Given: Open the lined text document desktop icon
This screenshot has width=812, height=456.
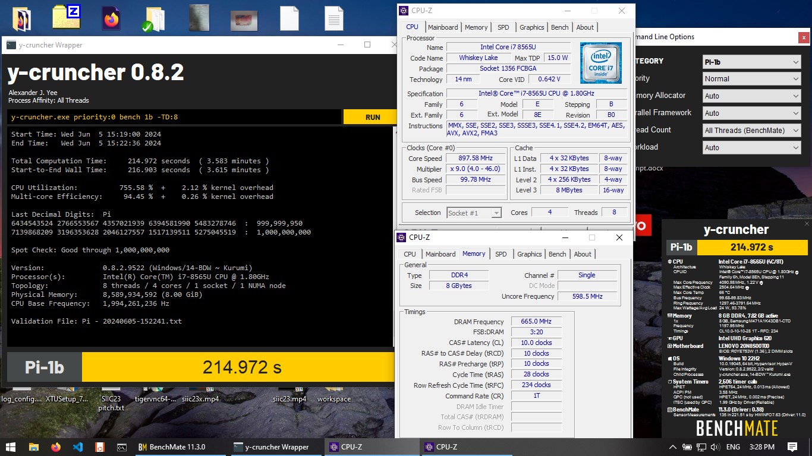Looking at the screenshot, I should pos(334,18).
